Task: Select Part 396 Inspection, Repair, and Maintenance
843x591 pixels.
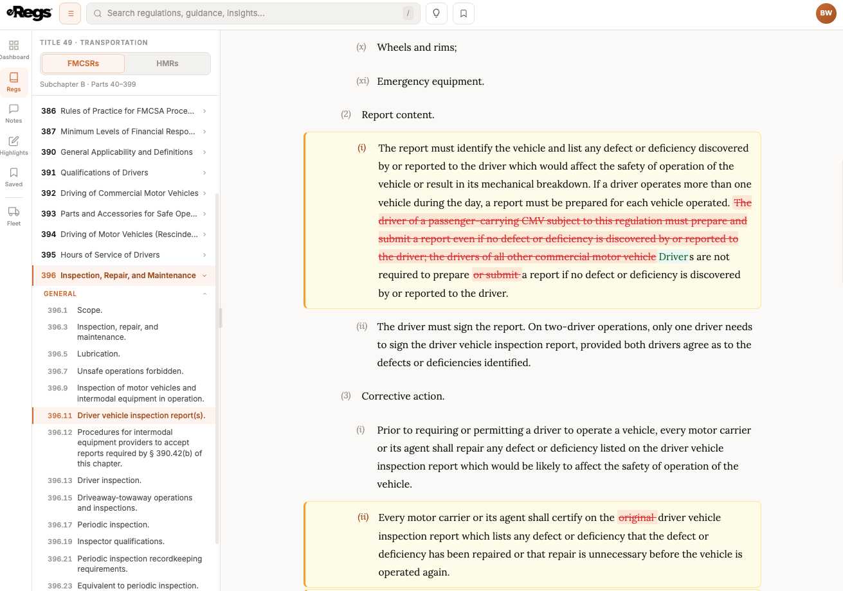Action: (x=123, y=276)
